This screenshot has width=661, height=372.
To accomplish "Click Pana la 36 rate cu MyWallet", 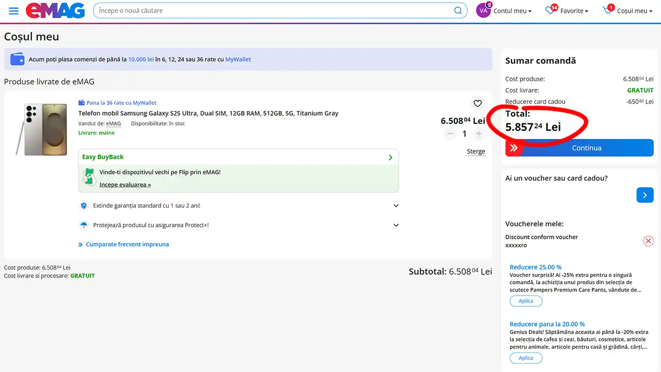I will click(x=121, y=103).
